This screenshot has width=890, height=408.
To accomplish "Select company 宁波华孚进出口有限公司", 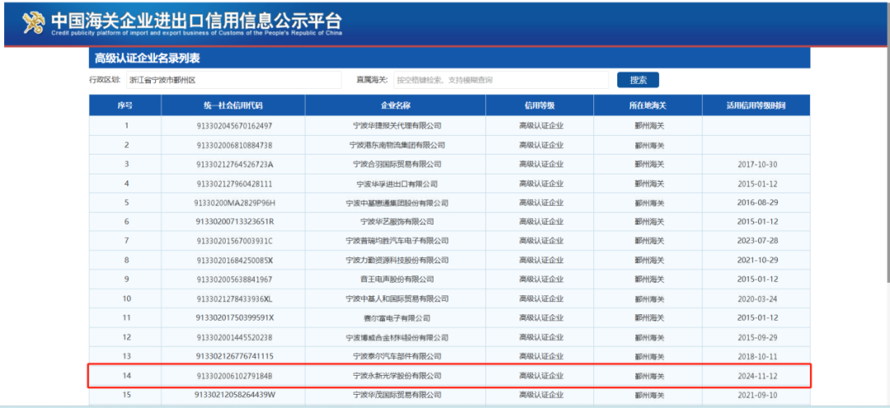I will tap(396, 183).
